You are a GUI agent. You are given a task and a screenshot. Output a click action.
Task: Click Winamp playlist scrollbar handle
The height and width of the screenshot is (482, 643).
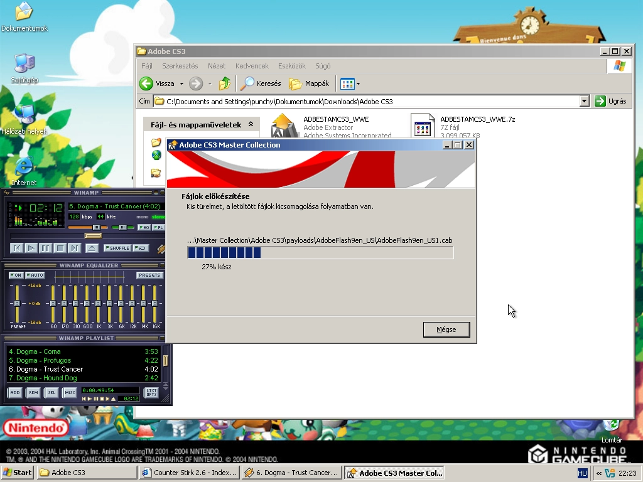coord(166,360)
